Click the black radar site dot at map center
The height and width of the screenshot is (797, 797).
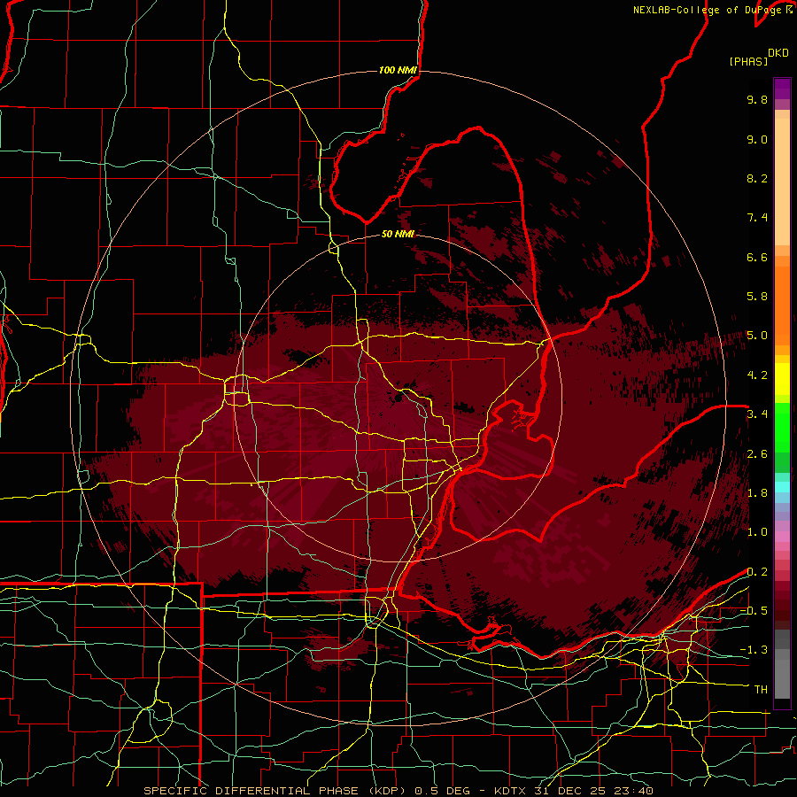398,398
